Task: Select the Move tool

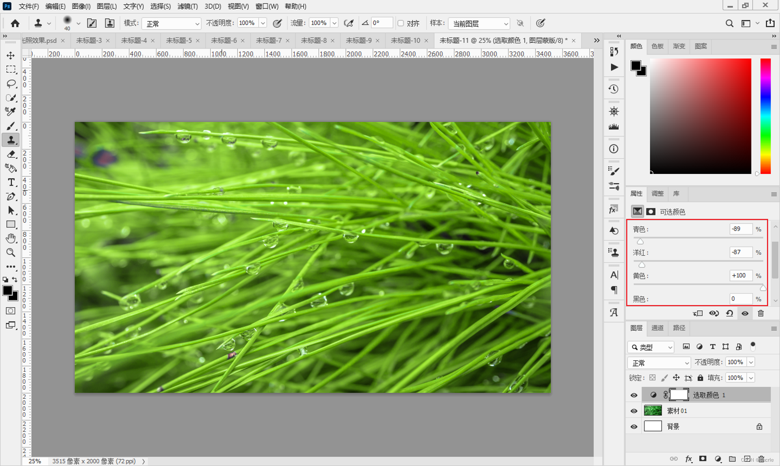Action: point(11,55)
